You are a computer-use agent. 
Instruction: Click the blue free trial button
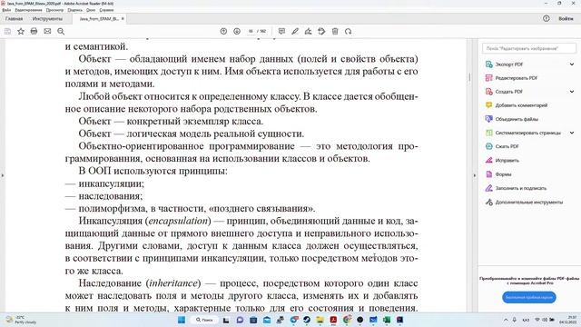click(529, 297)
